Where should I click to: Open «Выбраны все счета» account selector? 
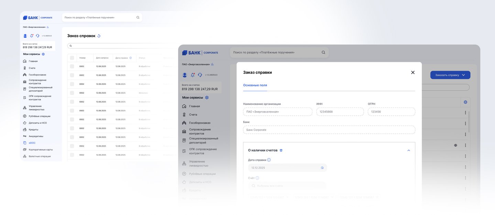[287, 186]
